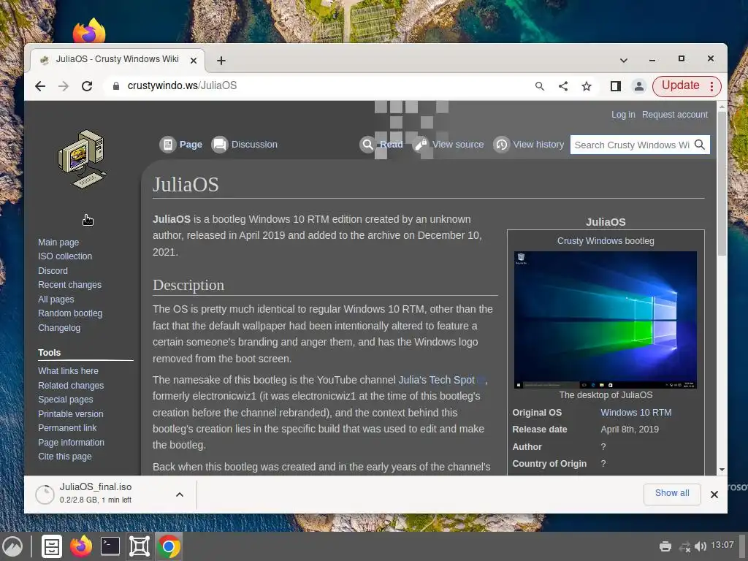Bookmark this page with star icon

(587, 86)
